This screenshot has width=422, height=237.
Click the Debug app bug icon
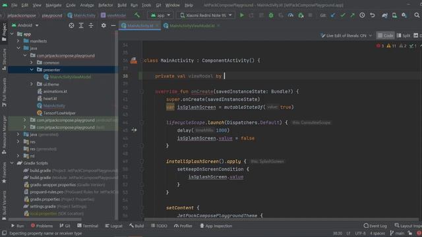click(271, 15)
